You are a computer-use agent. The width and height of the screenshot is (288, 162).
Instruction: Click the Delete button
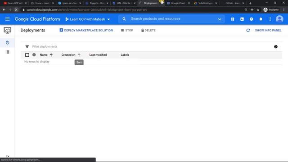(148, 30)
